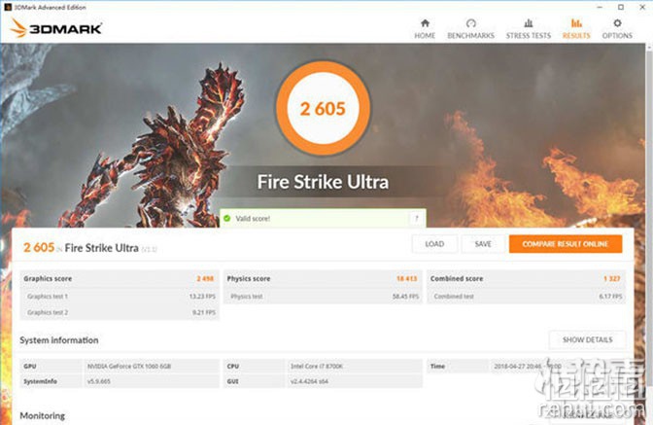The height and width of the screenshot is (425, 653).
Task: Close the 3DMark window
Action: pos(642,7)
